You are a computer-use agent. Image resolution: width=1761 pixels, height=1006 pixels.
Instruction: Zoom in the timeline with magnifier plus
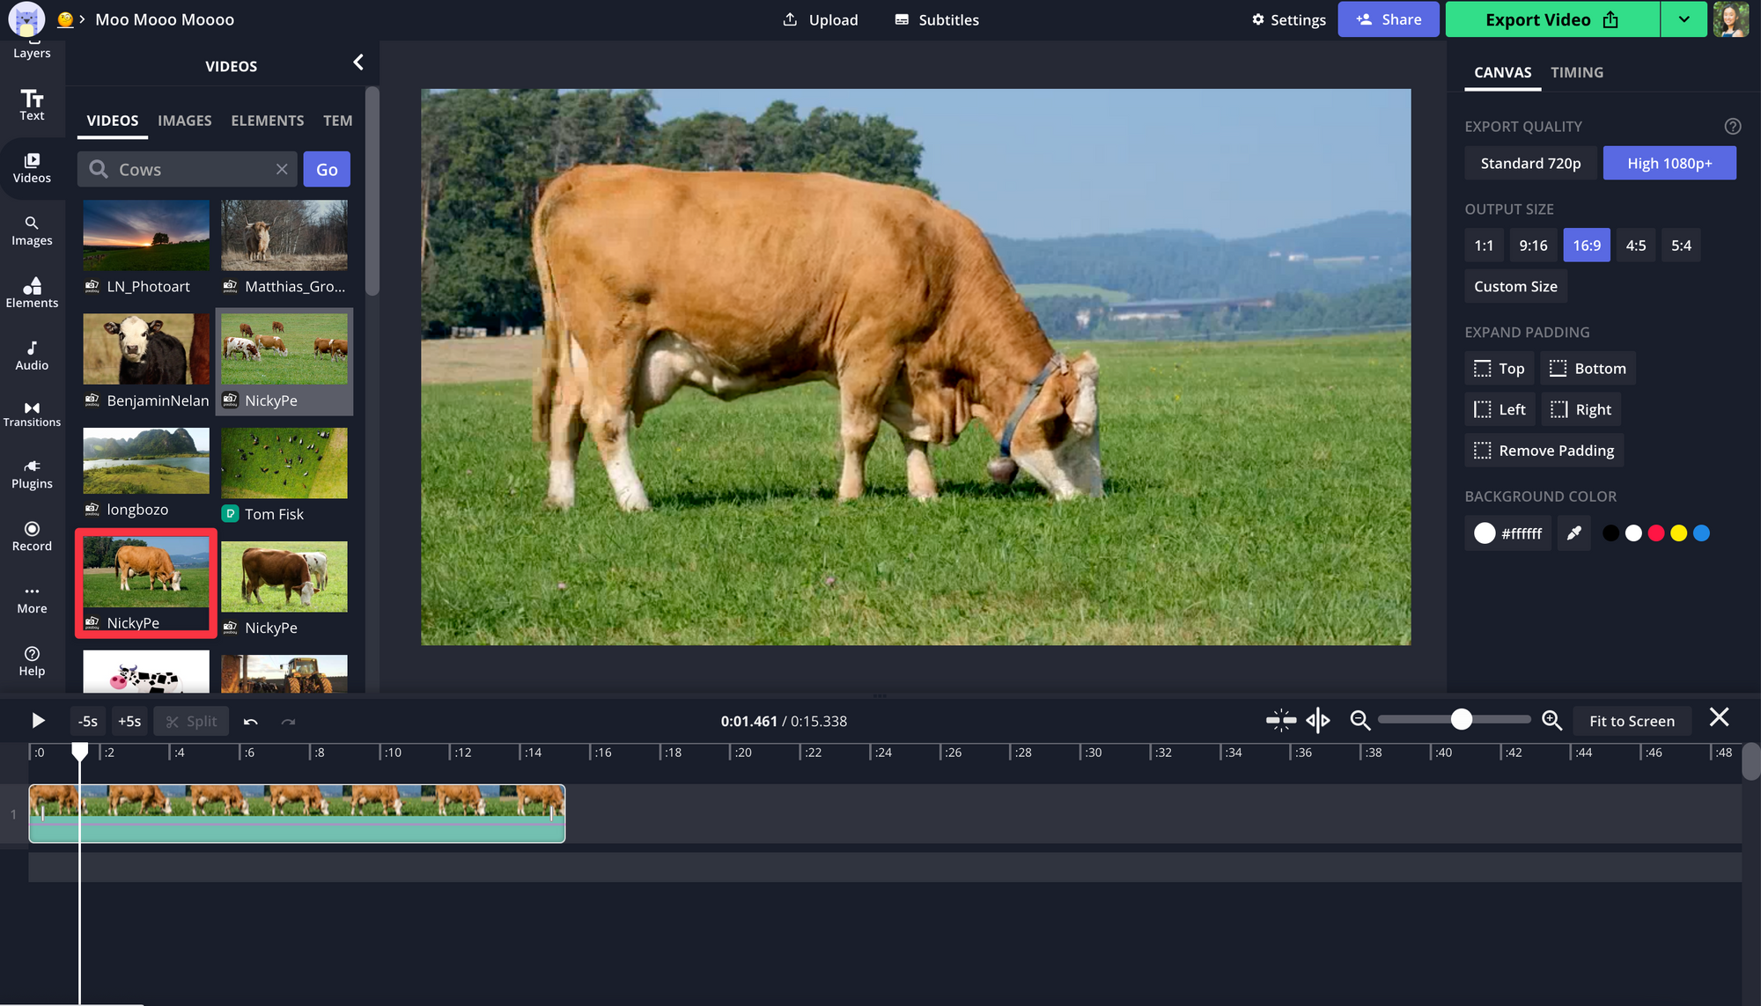click(1551, 721)
